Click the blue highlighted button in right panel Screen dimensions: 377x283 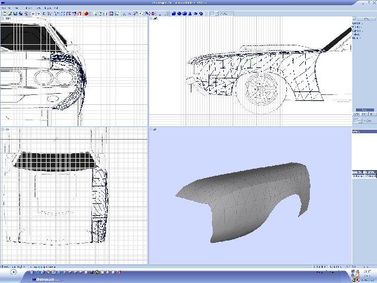point(364,110)
